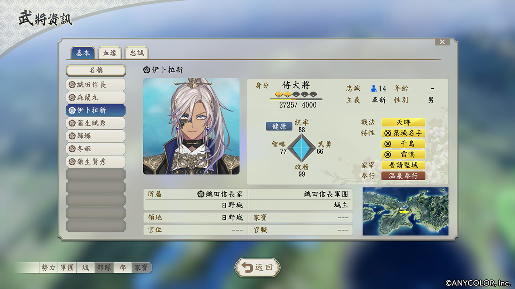Click the crossed-circle icon on 築城名手 trait
The width and height of the screenshot is (515, 289).
388,133
